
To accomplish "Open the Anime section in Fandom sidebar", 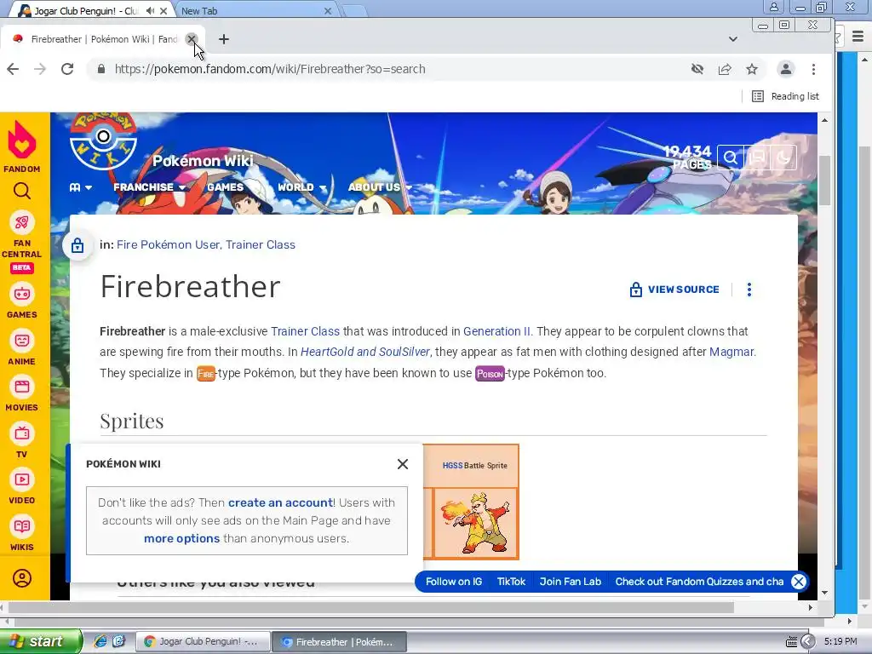I will 21,347.
